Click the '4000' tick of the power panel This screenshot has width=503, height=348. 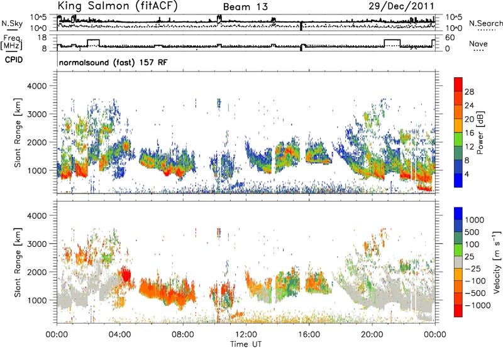pyautogui.click(x=36, y=86)
